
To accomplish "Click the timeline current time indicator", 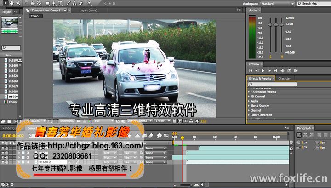I will [x=183, y=138].
